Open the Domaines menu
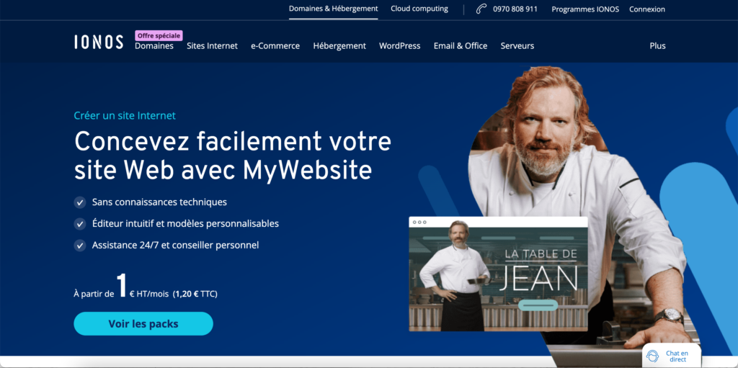The image size is (738, 368). point(154,46)
